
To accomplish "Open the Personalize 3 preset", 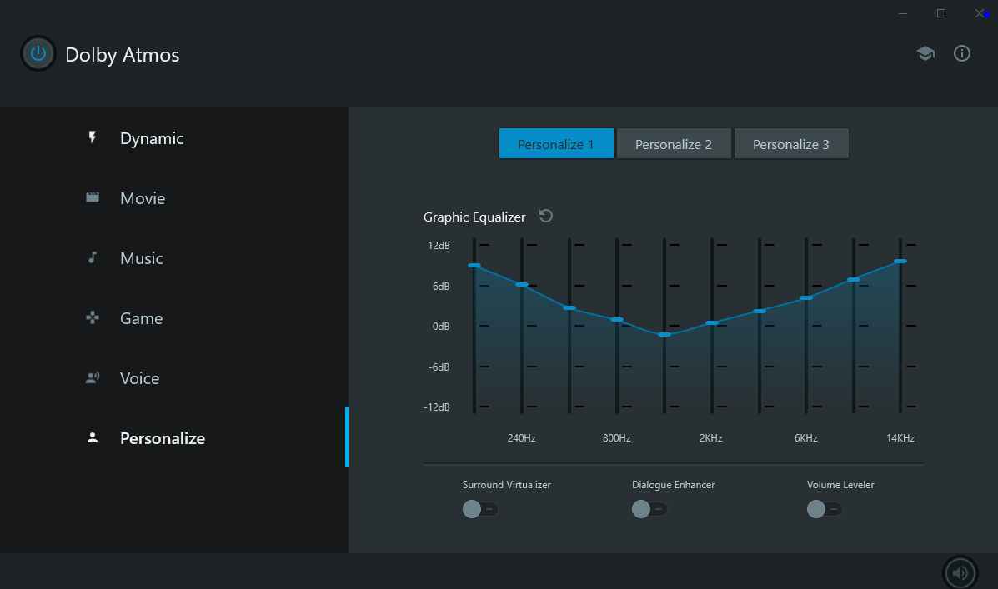I will (x=791, y=143).
